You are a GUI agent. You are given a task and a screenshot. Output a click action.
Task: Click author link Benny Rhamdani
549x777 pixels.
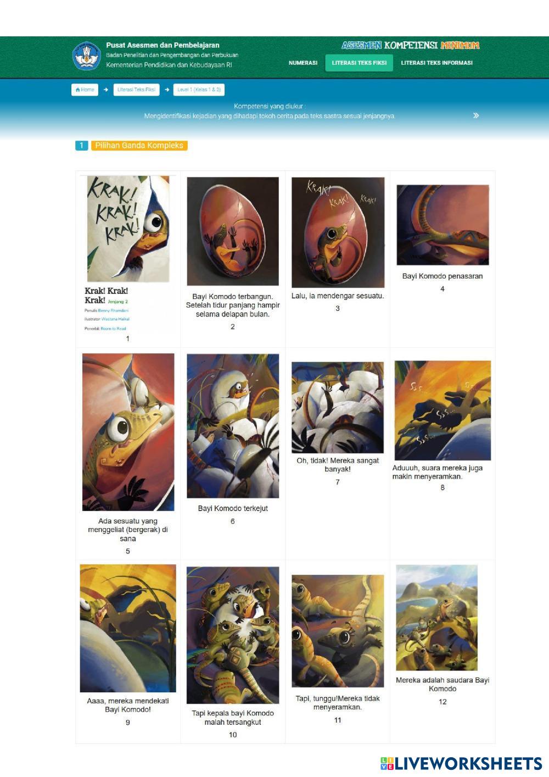pyautogui.click(x=113, y=310)
